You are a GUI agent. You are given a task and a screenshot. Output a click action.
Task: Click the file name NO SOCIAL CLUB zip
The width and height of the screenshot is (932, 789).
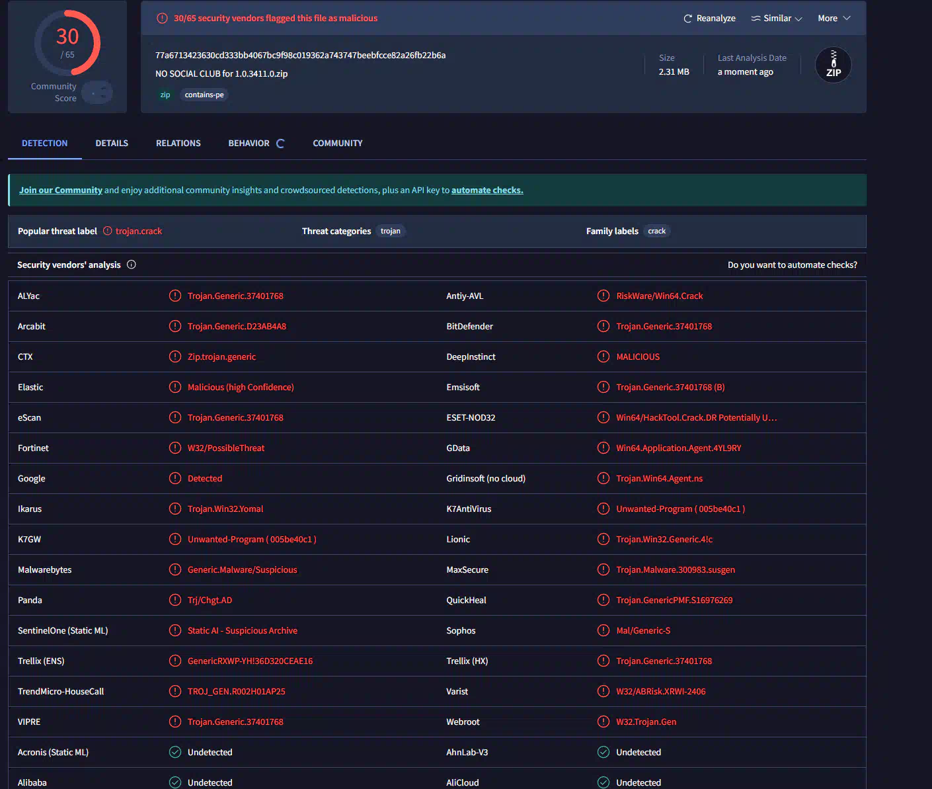(221, 74)
